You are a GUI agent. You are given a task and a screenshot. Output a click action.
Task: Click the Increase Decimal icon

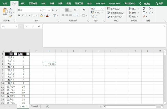(x=93, y=16)
